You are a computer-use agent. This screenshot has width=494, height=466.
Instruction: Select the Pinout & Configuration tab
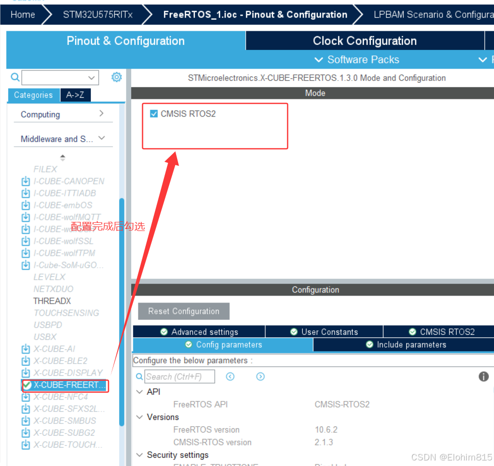(x=126, y=41)
